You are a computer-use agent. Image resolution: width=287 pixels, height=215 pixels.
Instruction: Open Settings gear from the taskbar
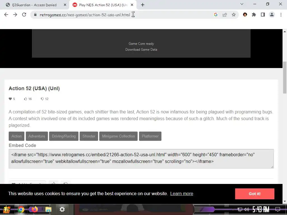pos(62,209)
